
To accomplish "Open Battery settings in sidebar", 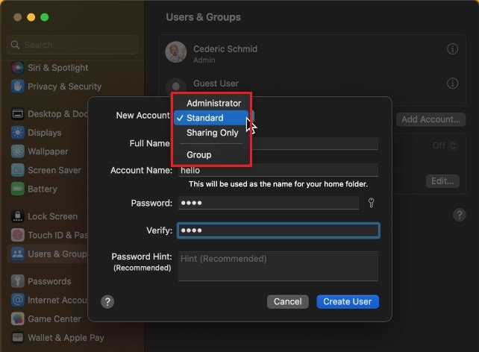I will 42,189.
